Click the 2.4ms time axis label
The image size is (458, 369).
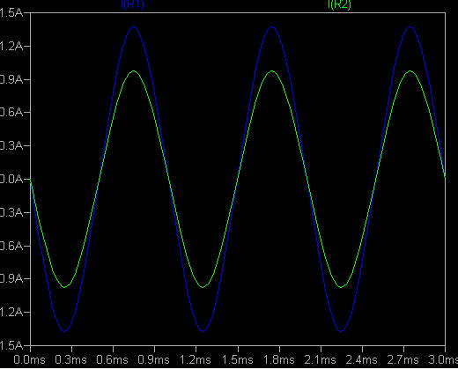pyautogui.click(x=361, y=360)
